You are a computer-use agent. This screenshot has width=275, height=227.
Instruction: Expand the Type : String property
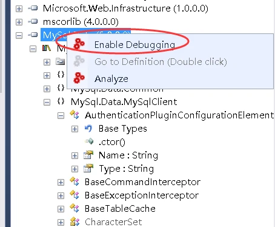coord(75,169)
